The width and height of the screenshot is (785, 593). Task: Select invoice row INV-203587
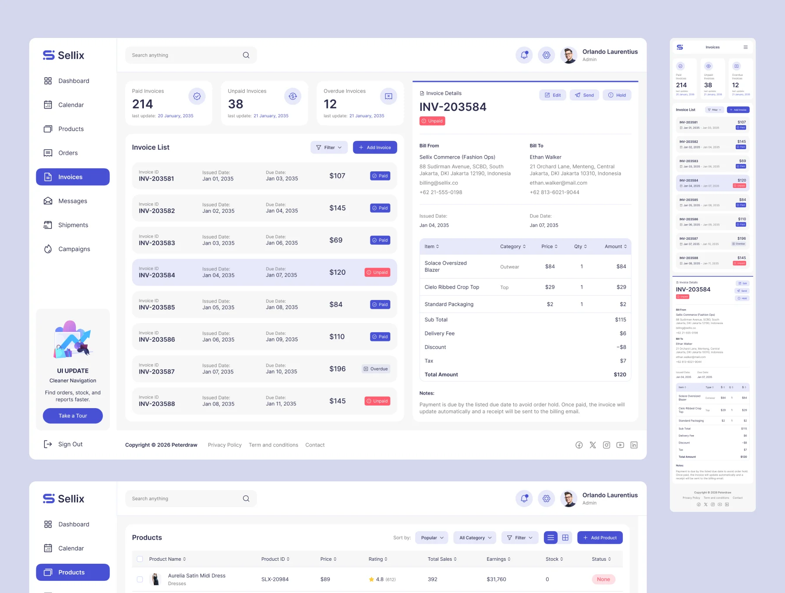tap(265, 369)
